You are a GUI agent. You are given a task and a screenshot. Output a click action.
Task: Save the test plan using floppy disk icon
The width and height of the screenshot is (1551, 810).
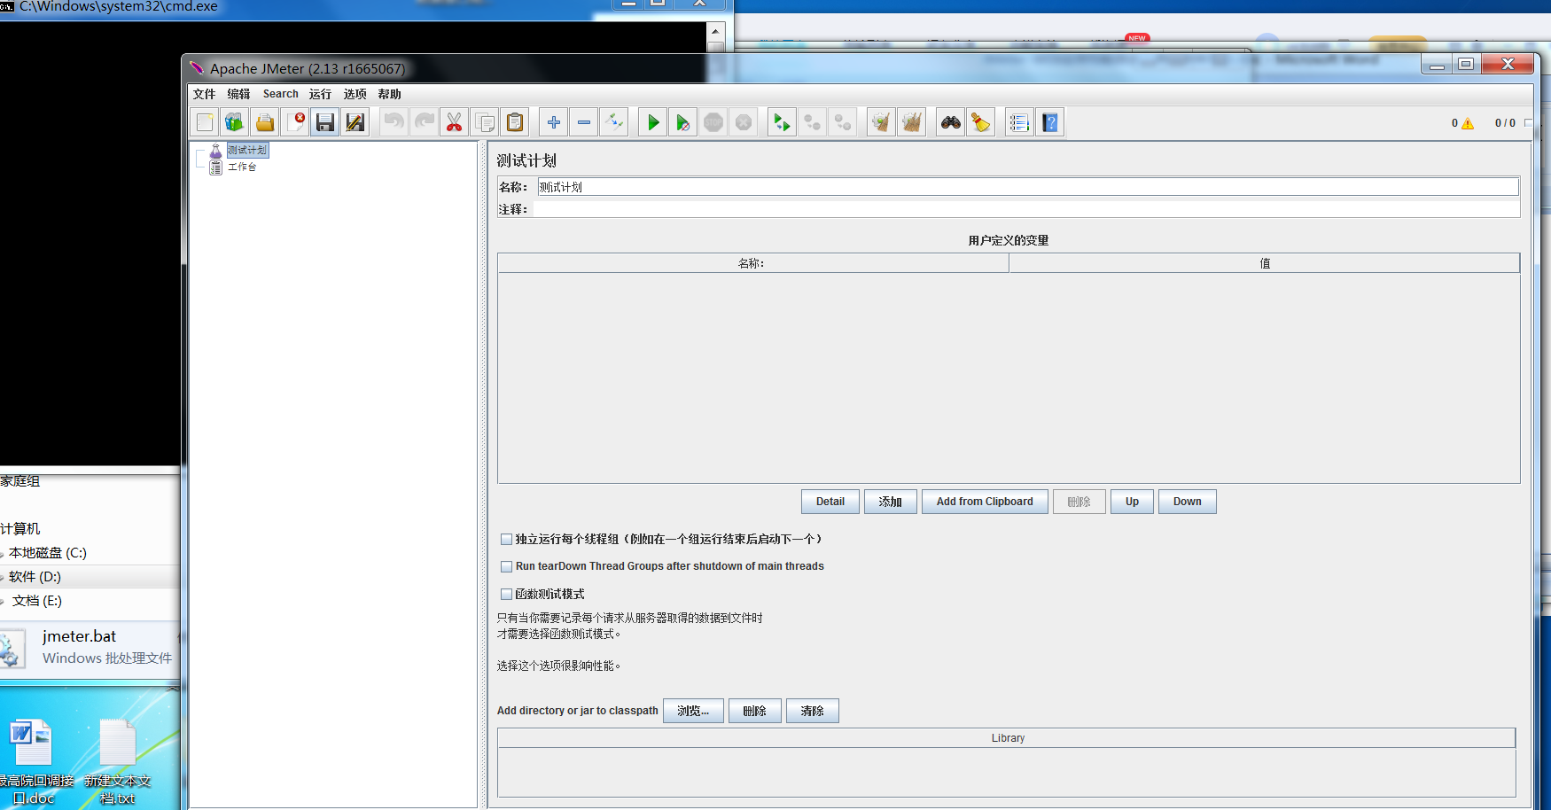324,121
